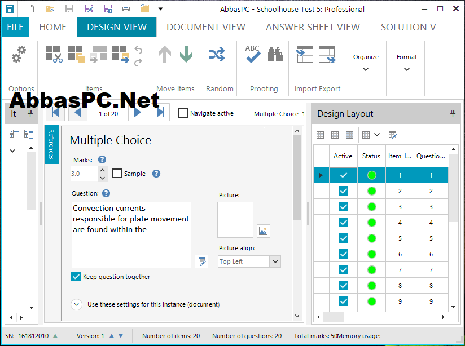Click the help icon next to Question
The image size is (465, 346).
click(106, 193)
